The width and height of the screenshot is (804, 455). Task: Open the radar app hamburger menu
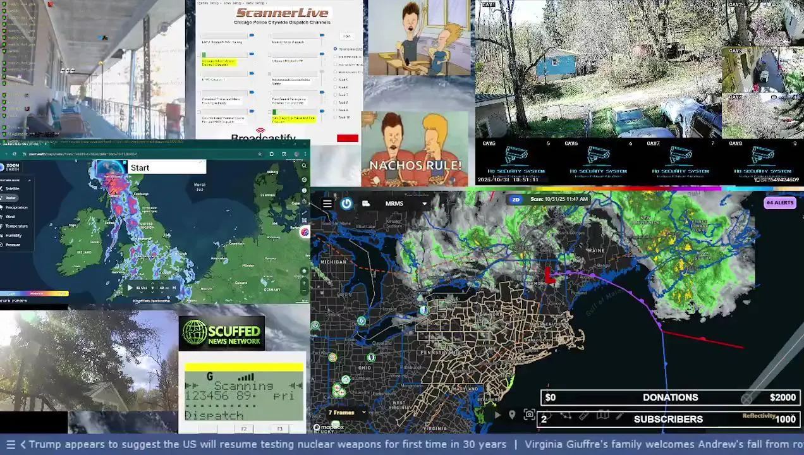point(327,203)
